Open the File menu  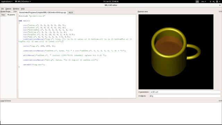[x=2, y=9]
